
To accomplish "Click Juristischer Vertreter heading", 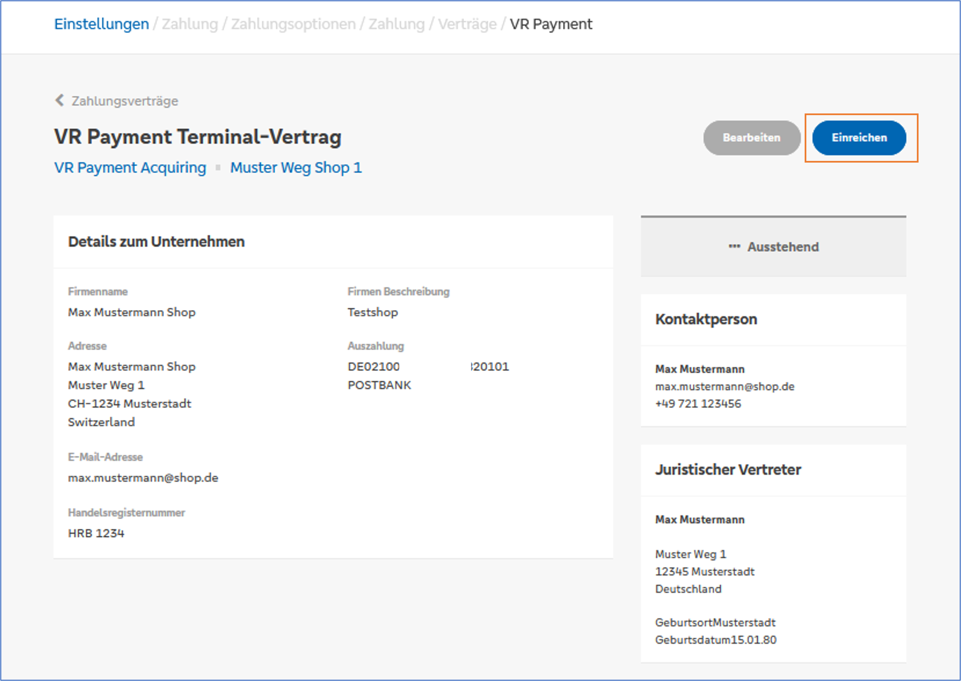I will pos(728,470).
